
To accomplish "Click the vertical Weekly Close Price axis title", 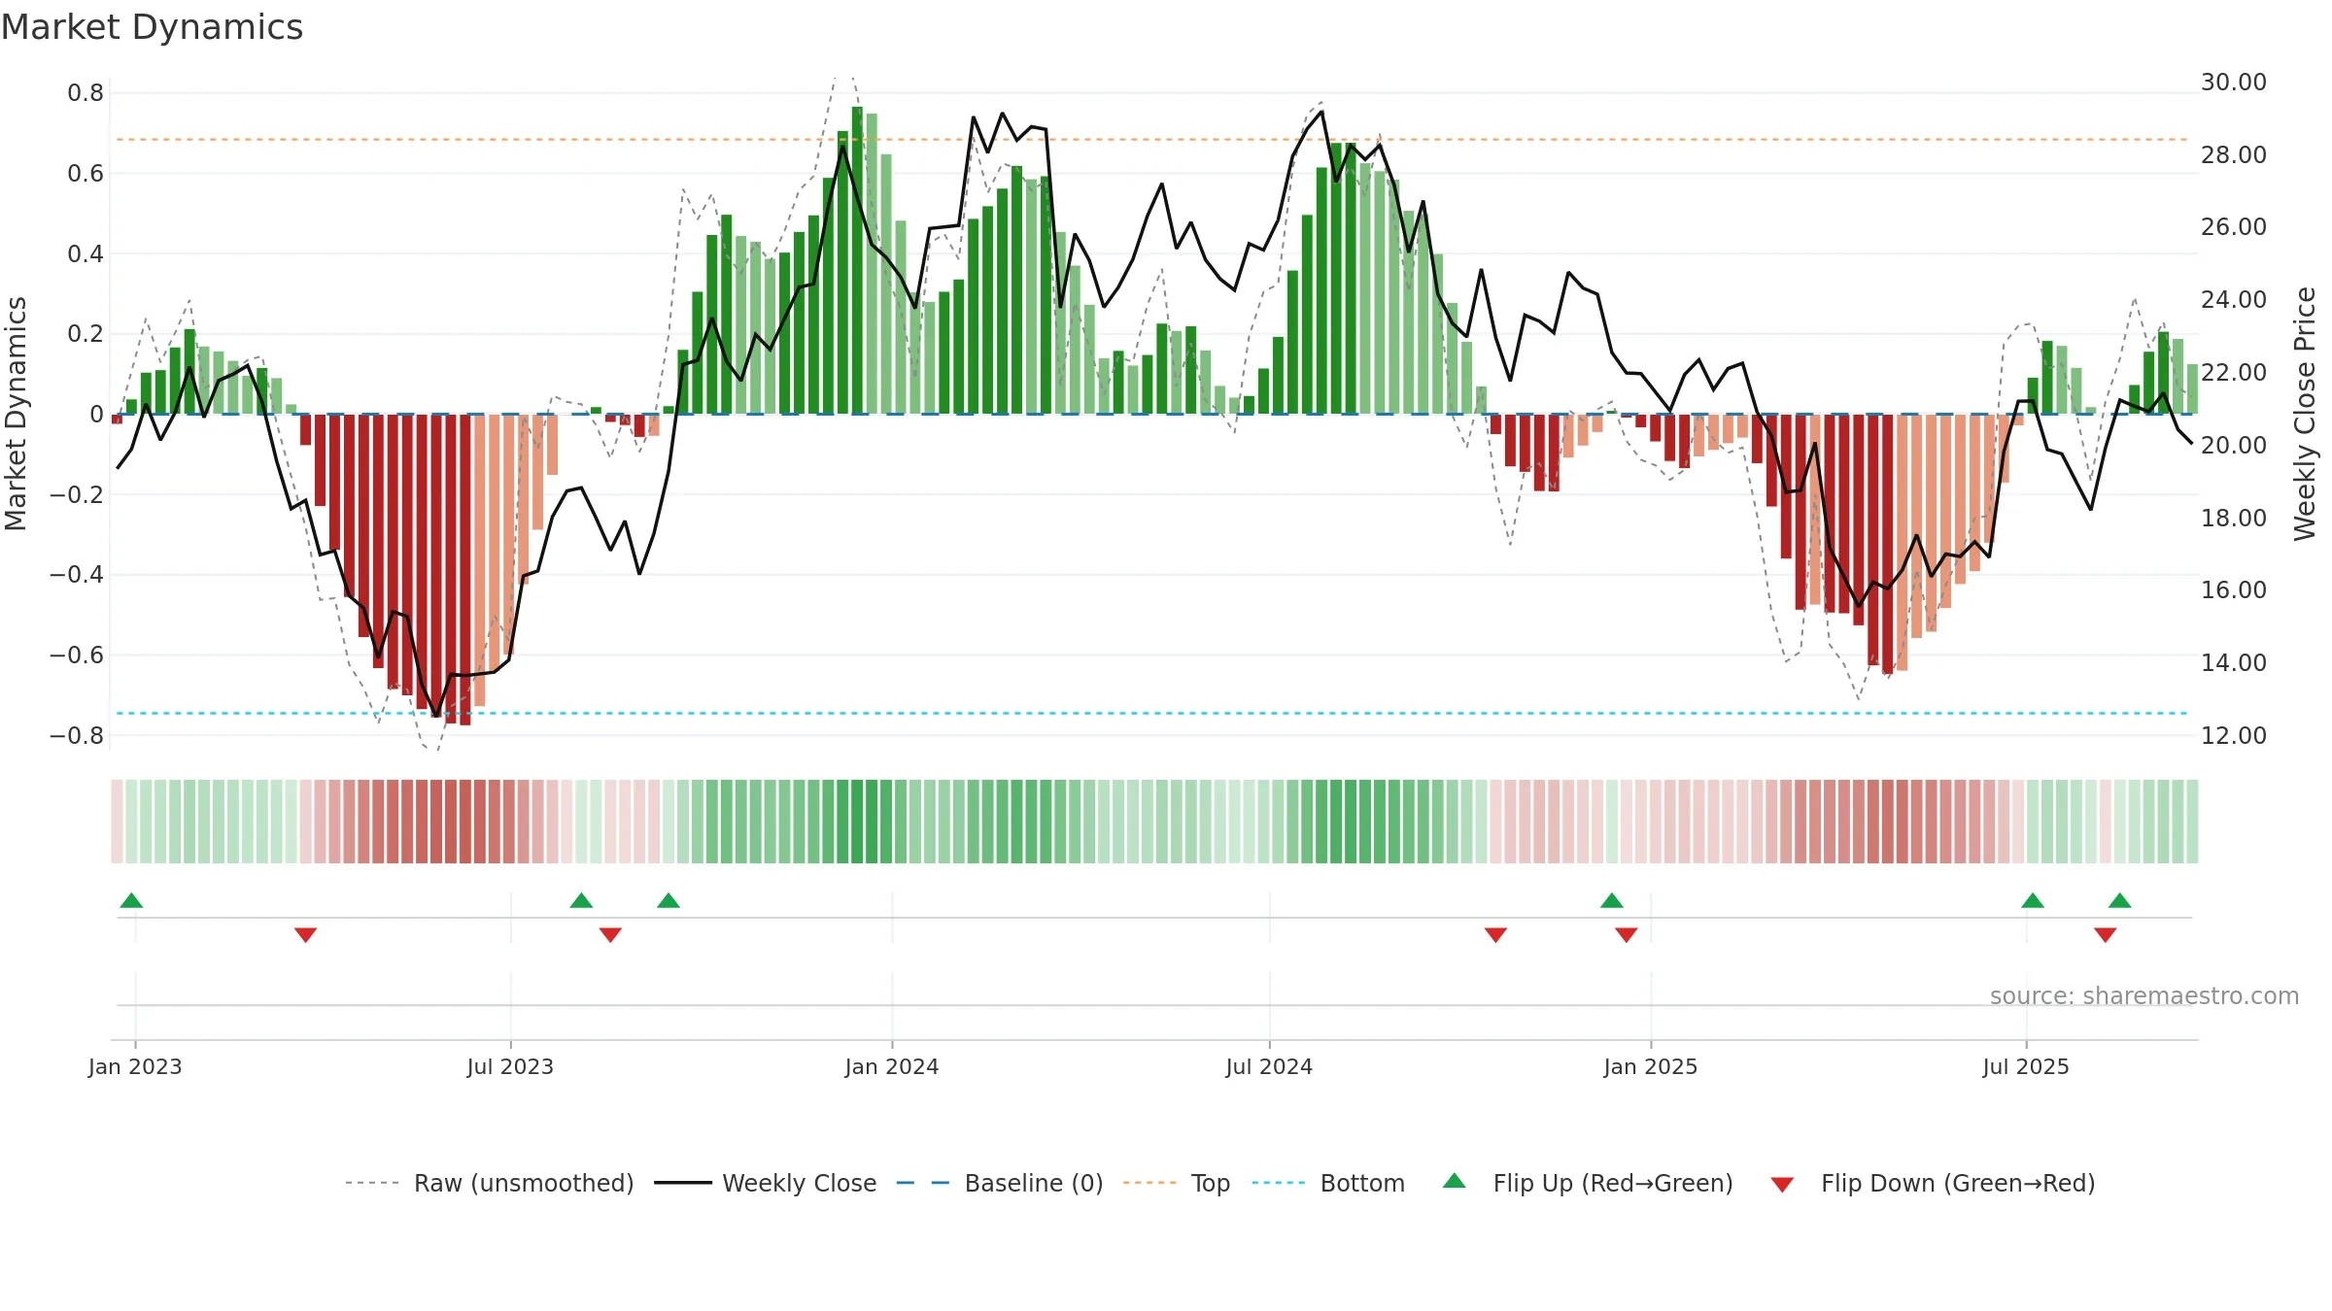I will (x=2305, y=414).
